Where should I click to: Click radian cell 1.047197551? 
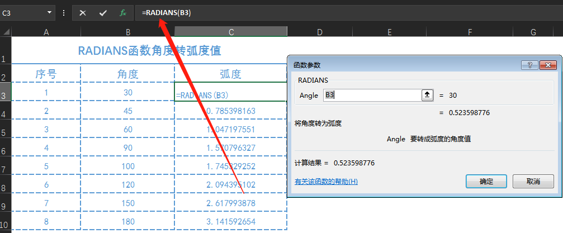tap(230, 129)
